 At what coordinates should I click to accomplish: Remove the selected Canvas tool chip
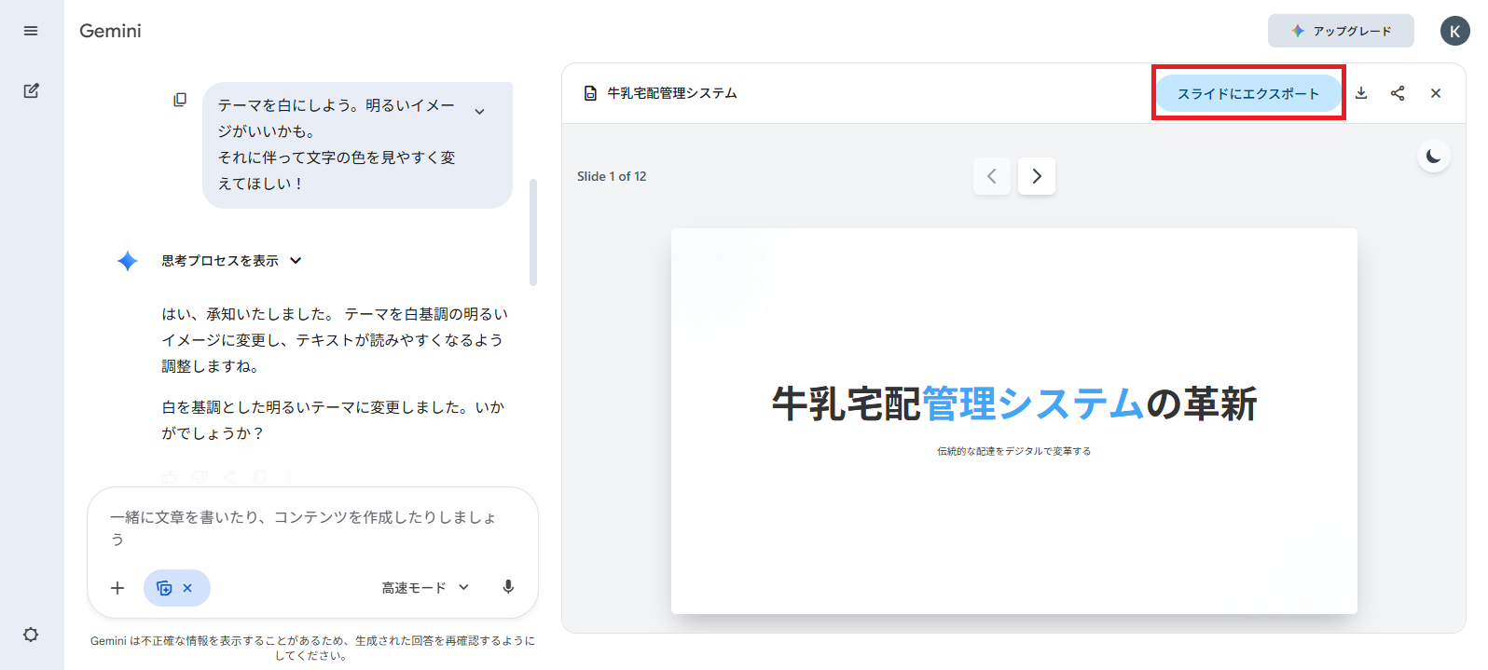click(x=187, y=588)
